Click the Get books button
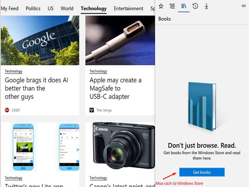Viewport: 249px width, 187px height. point(202,172)
